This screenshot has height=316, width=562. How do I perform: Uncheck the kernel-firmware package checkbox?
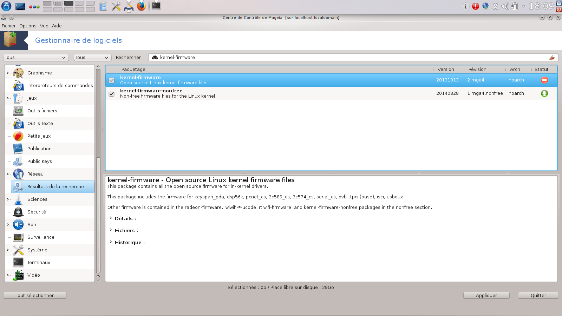(112, 80)
